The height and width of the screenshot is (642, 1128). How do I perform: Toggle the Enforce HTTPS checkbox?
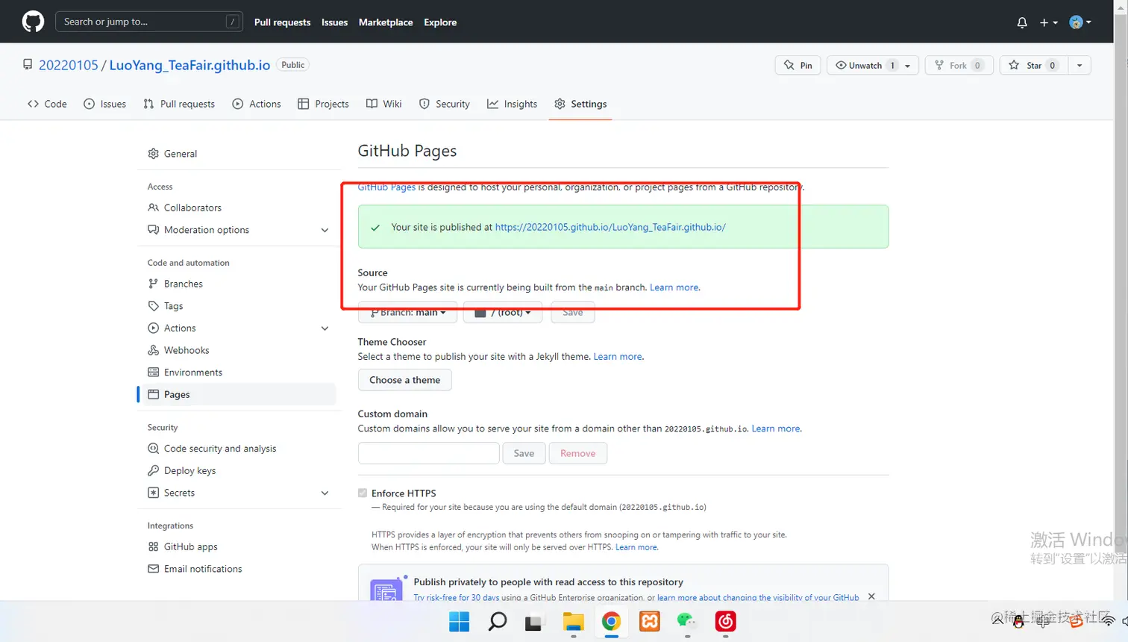click(x=363, y=493)
